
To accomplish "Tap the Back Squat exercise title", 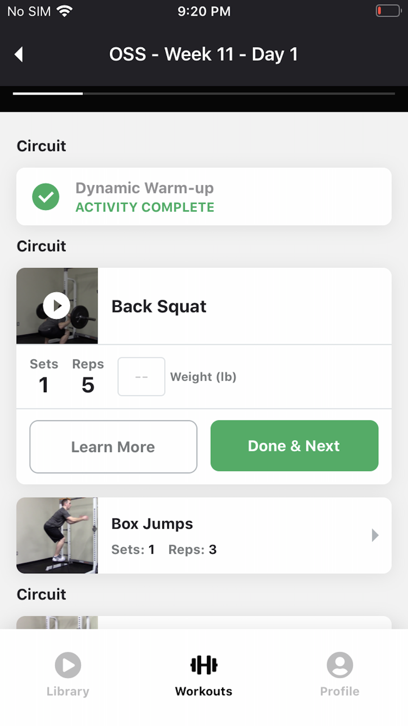I will pos(159,306).
